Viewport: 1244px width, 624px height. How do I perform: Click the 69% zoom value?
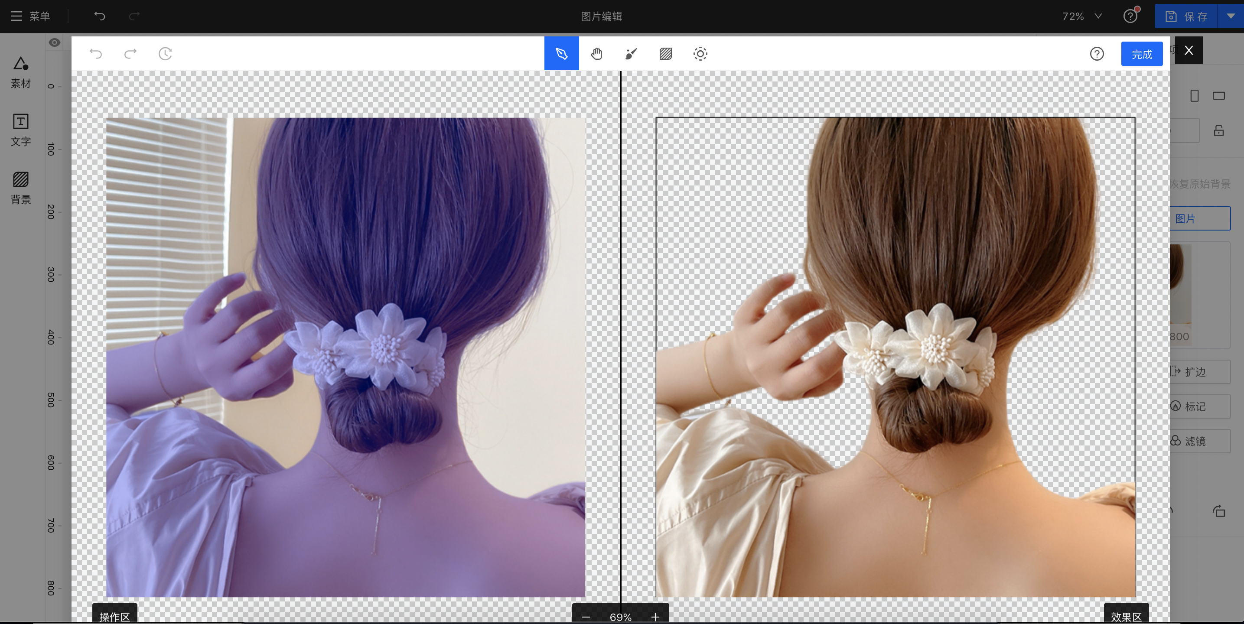(x=621, y=617)
